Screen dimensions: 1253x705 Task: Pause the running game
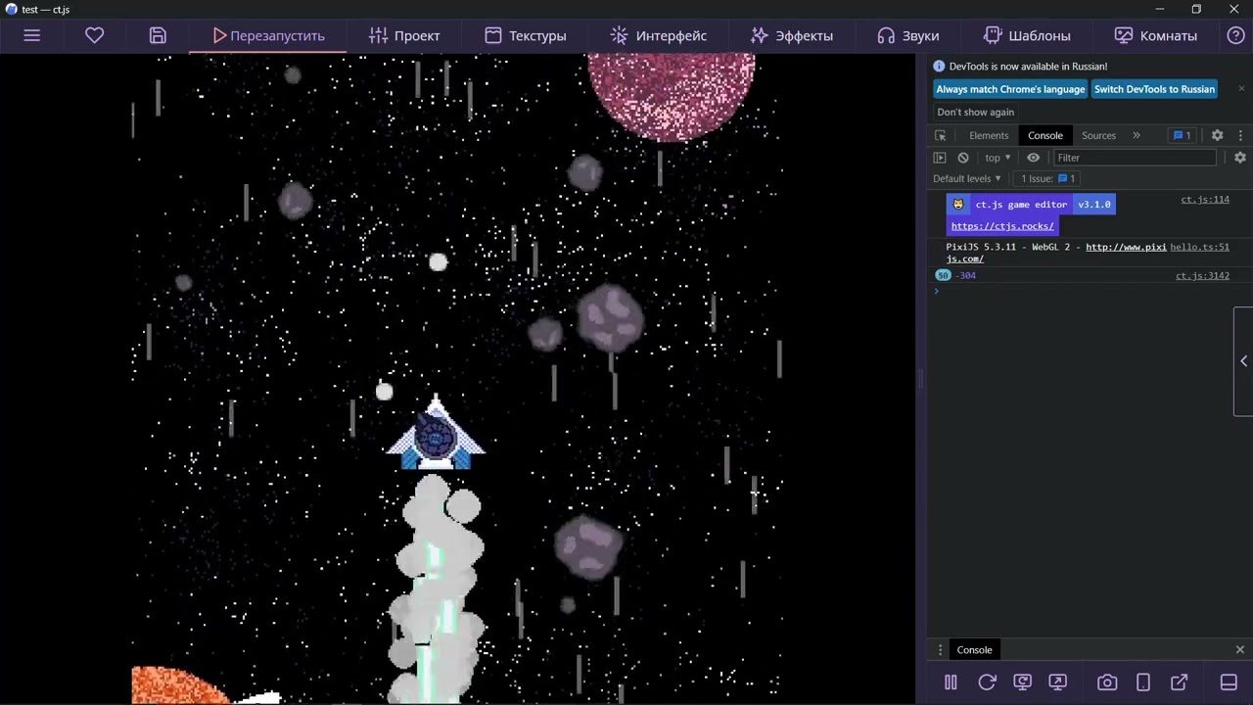(x=951, y=682)
